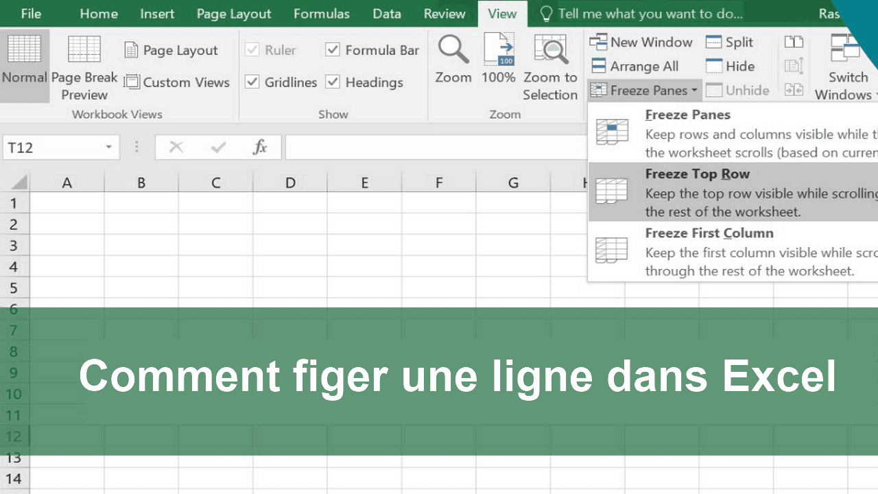Screen dimensions: 878x494
Task: Hide the current window
Action: pyautogui.click(x=730, y=67)
